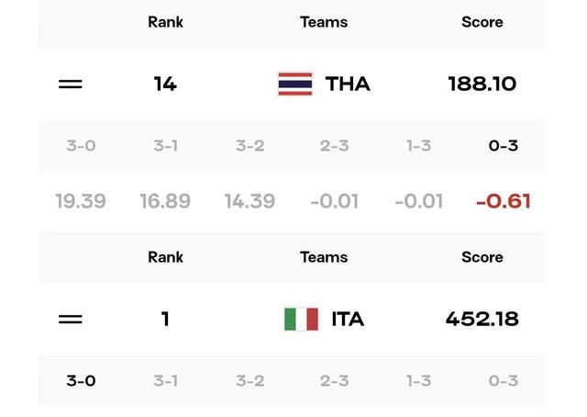This screenshot has width=587, height=417.
Task: Click the red -0.61 points value
Action: [x=504, y=201]
